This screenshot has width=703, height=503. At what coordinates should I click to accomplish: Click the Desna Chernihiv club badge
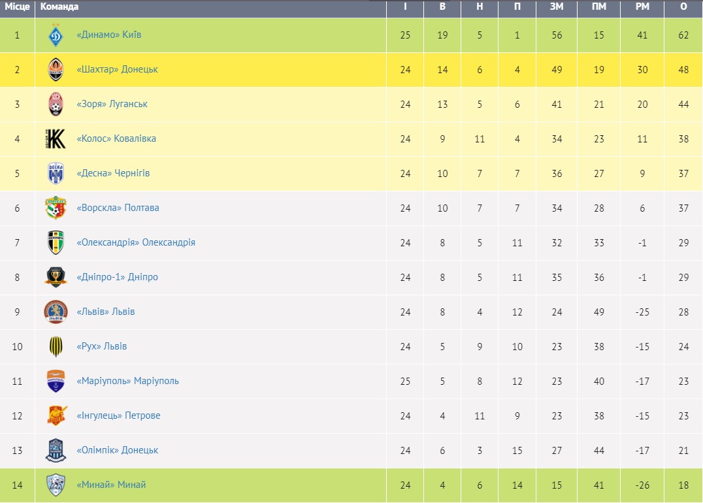coord(56,174)
